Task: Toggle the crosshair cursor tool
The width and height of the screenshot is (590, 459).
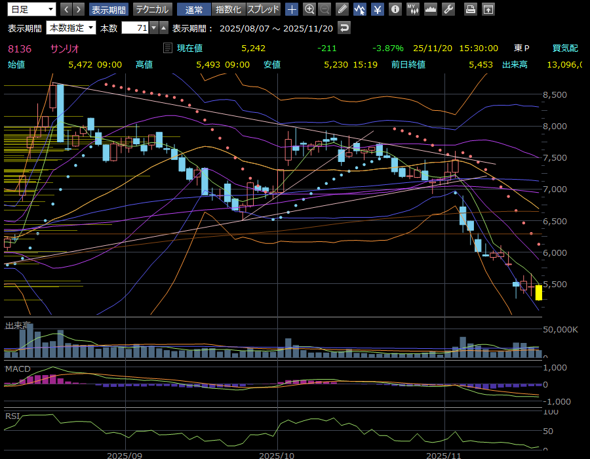Action: 292,9
